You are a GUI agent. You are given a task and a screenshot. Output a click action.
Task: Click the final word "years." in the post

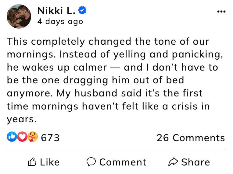[22, 119]
